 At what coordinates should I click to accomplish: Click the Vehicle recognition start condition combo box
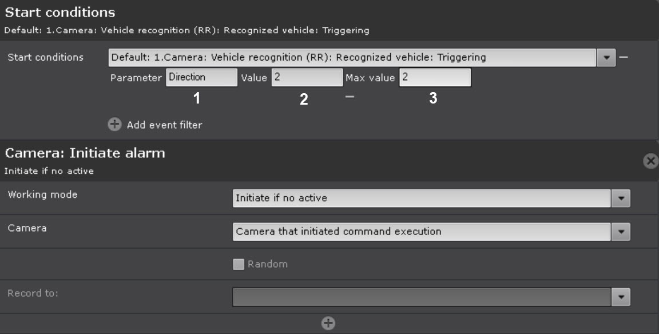pos(352,57)
